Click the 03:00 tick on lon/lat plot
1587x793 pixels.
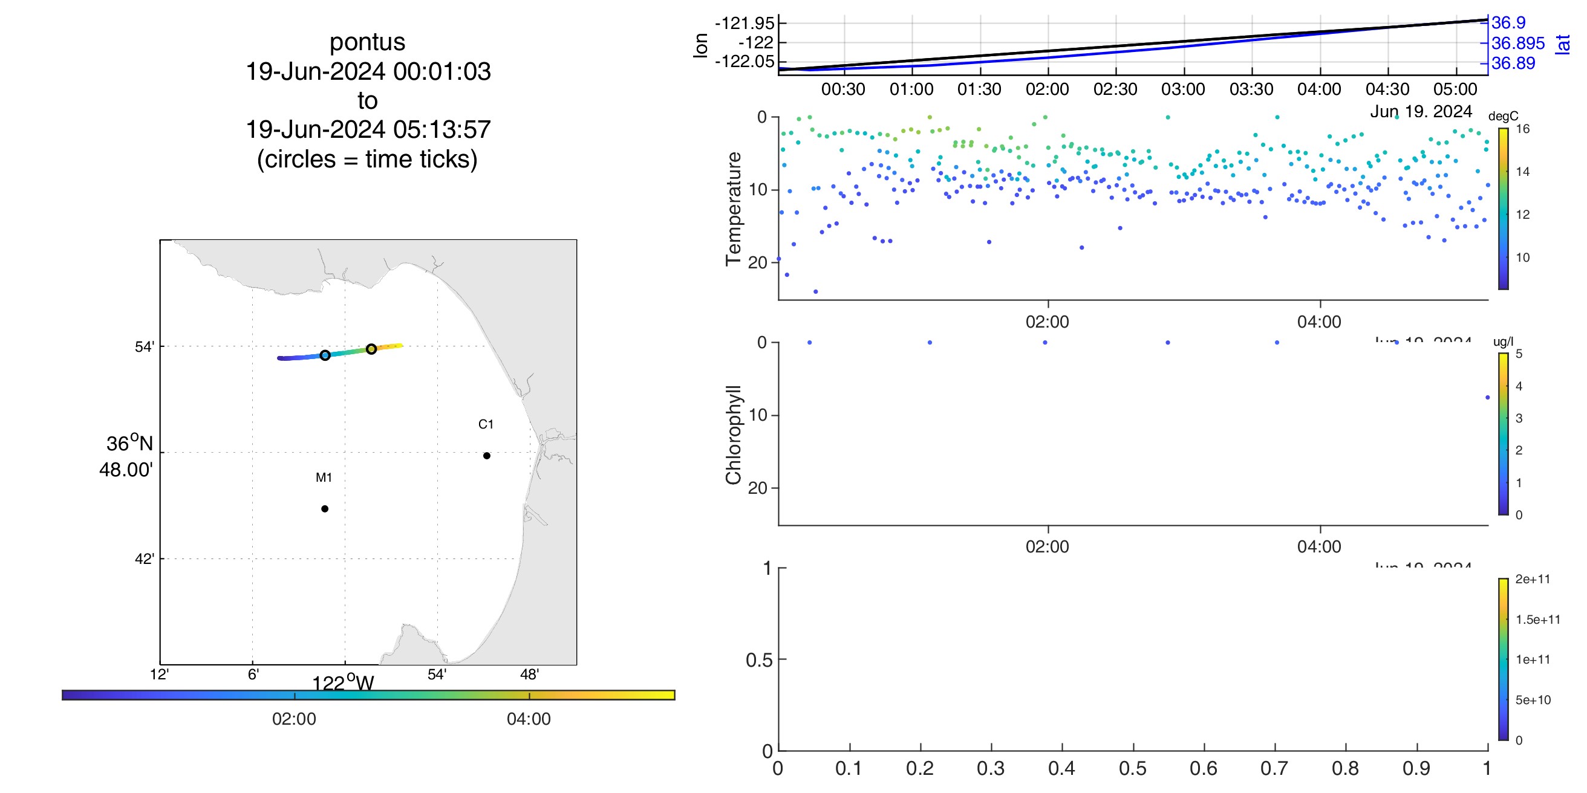[x=1183, y=89]
